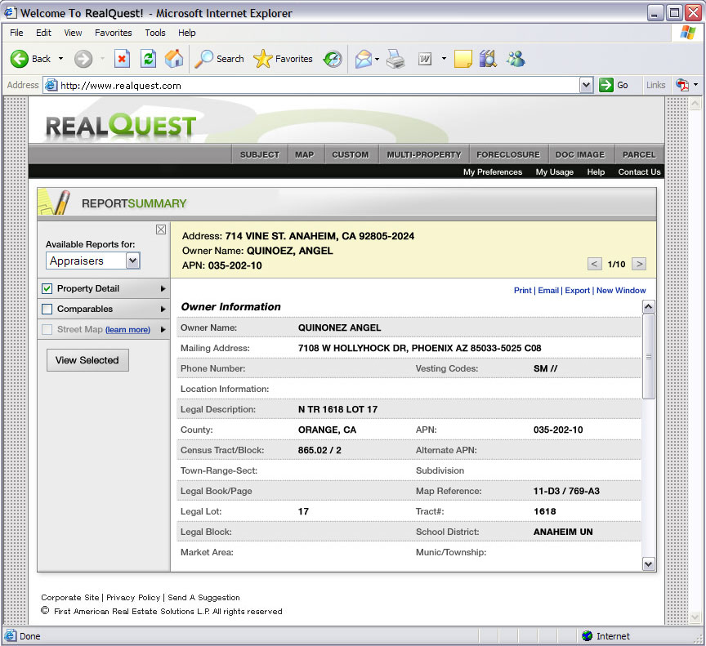
Task: Click the PDF tool icon beside Links
Action: [682, 85]
